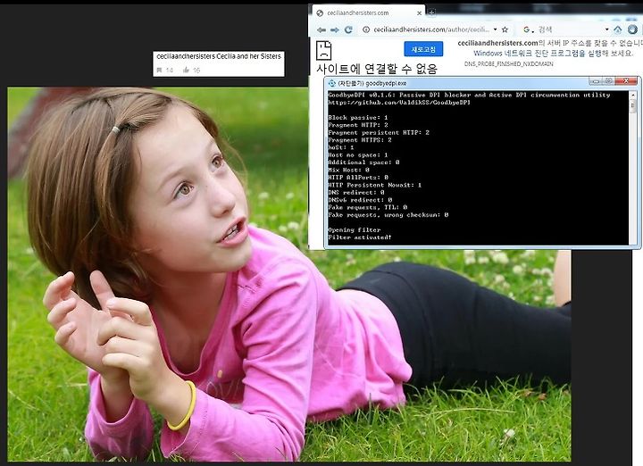Maximize the goodbyedpi.exe console window
The height and width of the screenshot is (466, 643).
(x=608, y=81)
